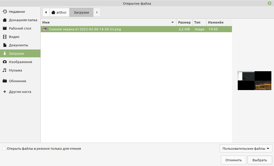Open the file type filter dropdown
This screenshot has height=166, width=274.
click(246, 149)
